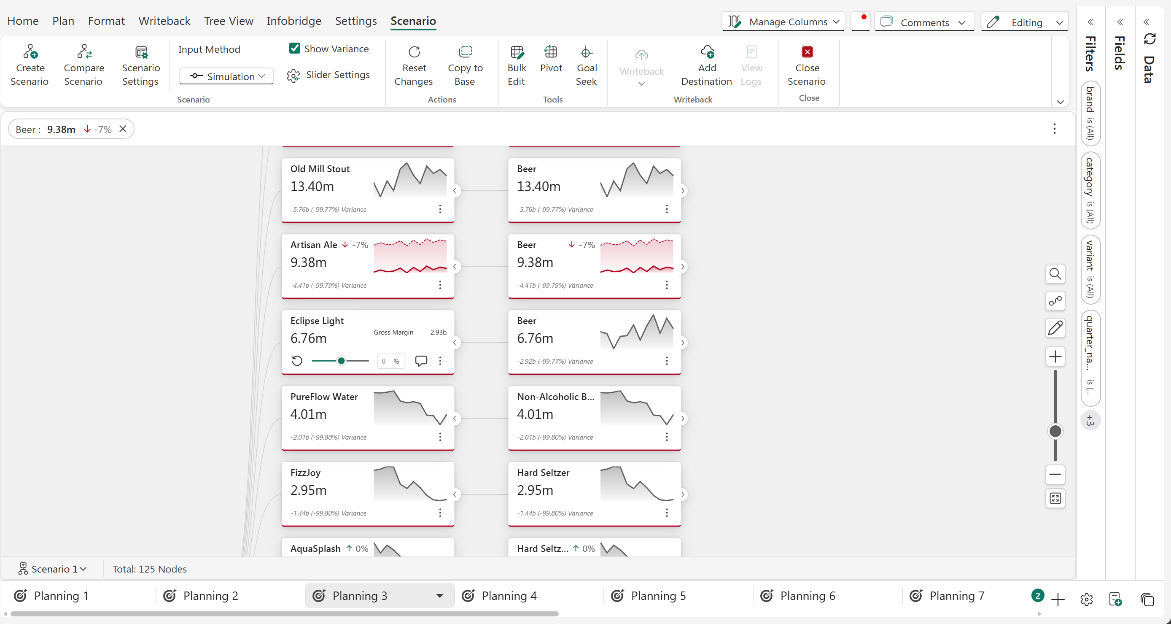
Task: Remove the Beer 9.38m filter chip
Action: (123, 129)
